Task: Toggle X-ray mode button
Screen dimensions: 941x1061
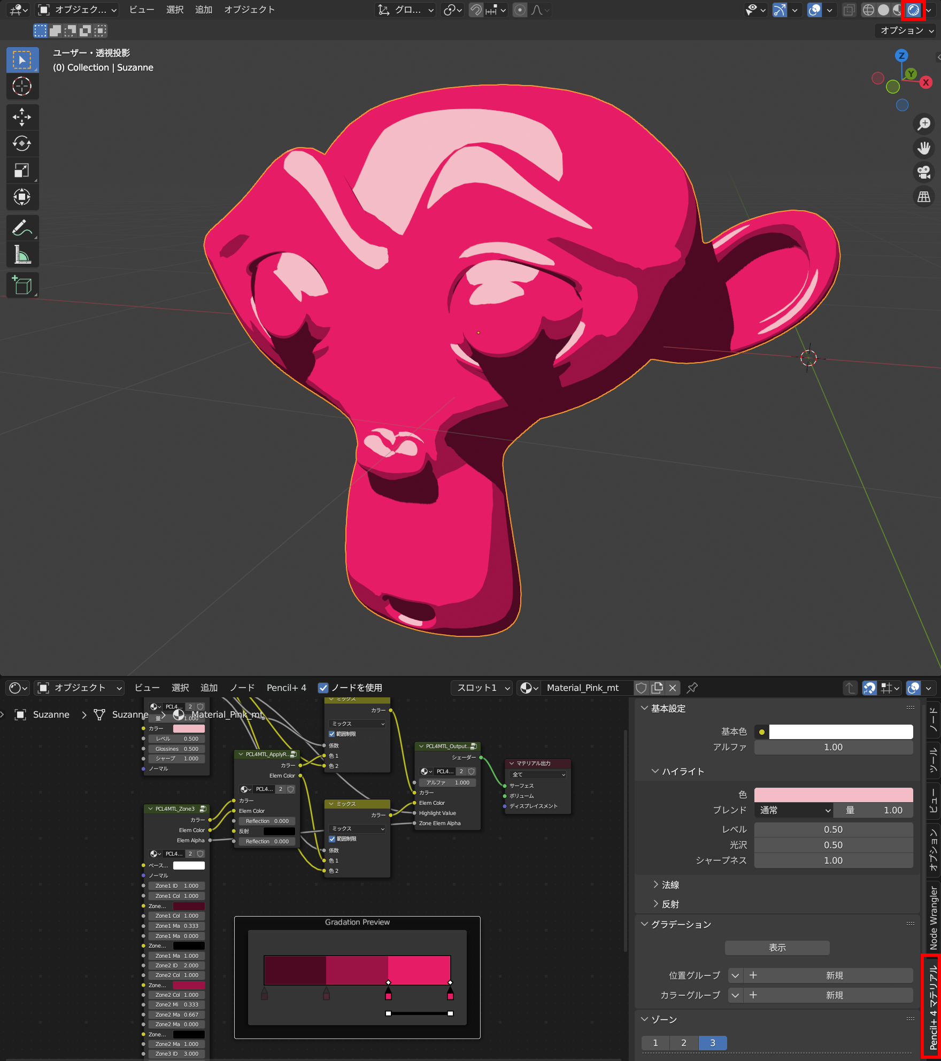Action: point(849,10)
